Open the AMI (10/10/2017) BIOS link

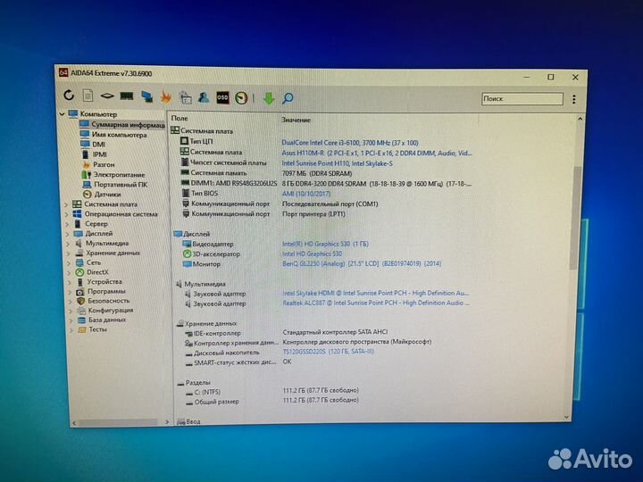(306, 194)
